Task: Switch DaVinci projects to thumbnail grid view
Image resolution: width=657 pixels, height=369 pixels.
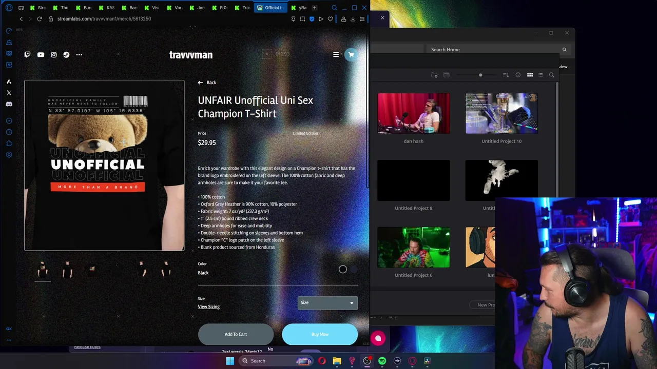Action: tap(530, 75)
